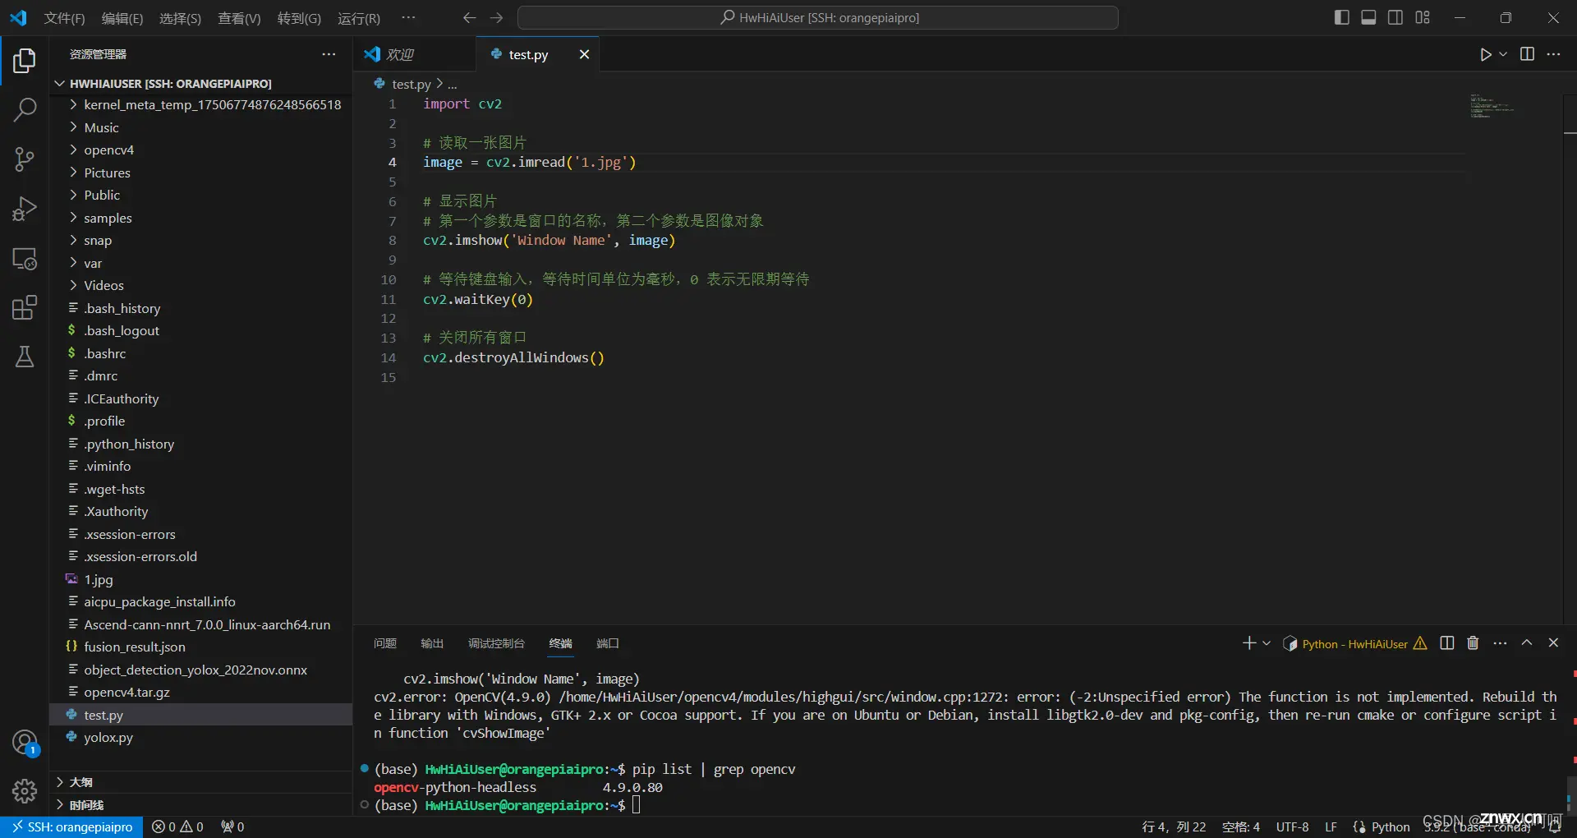
Task: Select Python language mode in status bar
Action: coord(1390,827)
